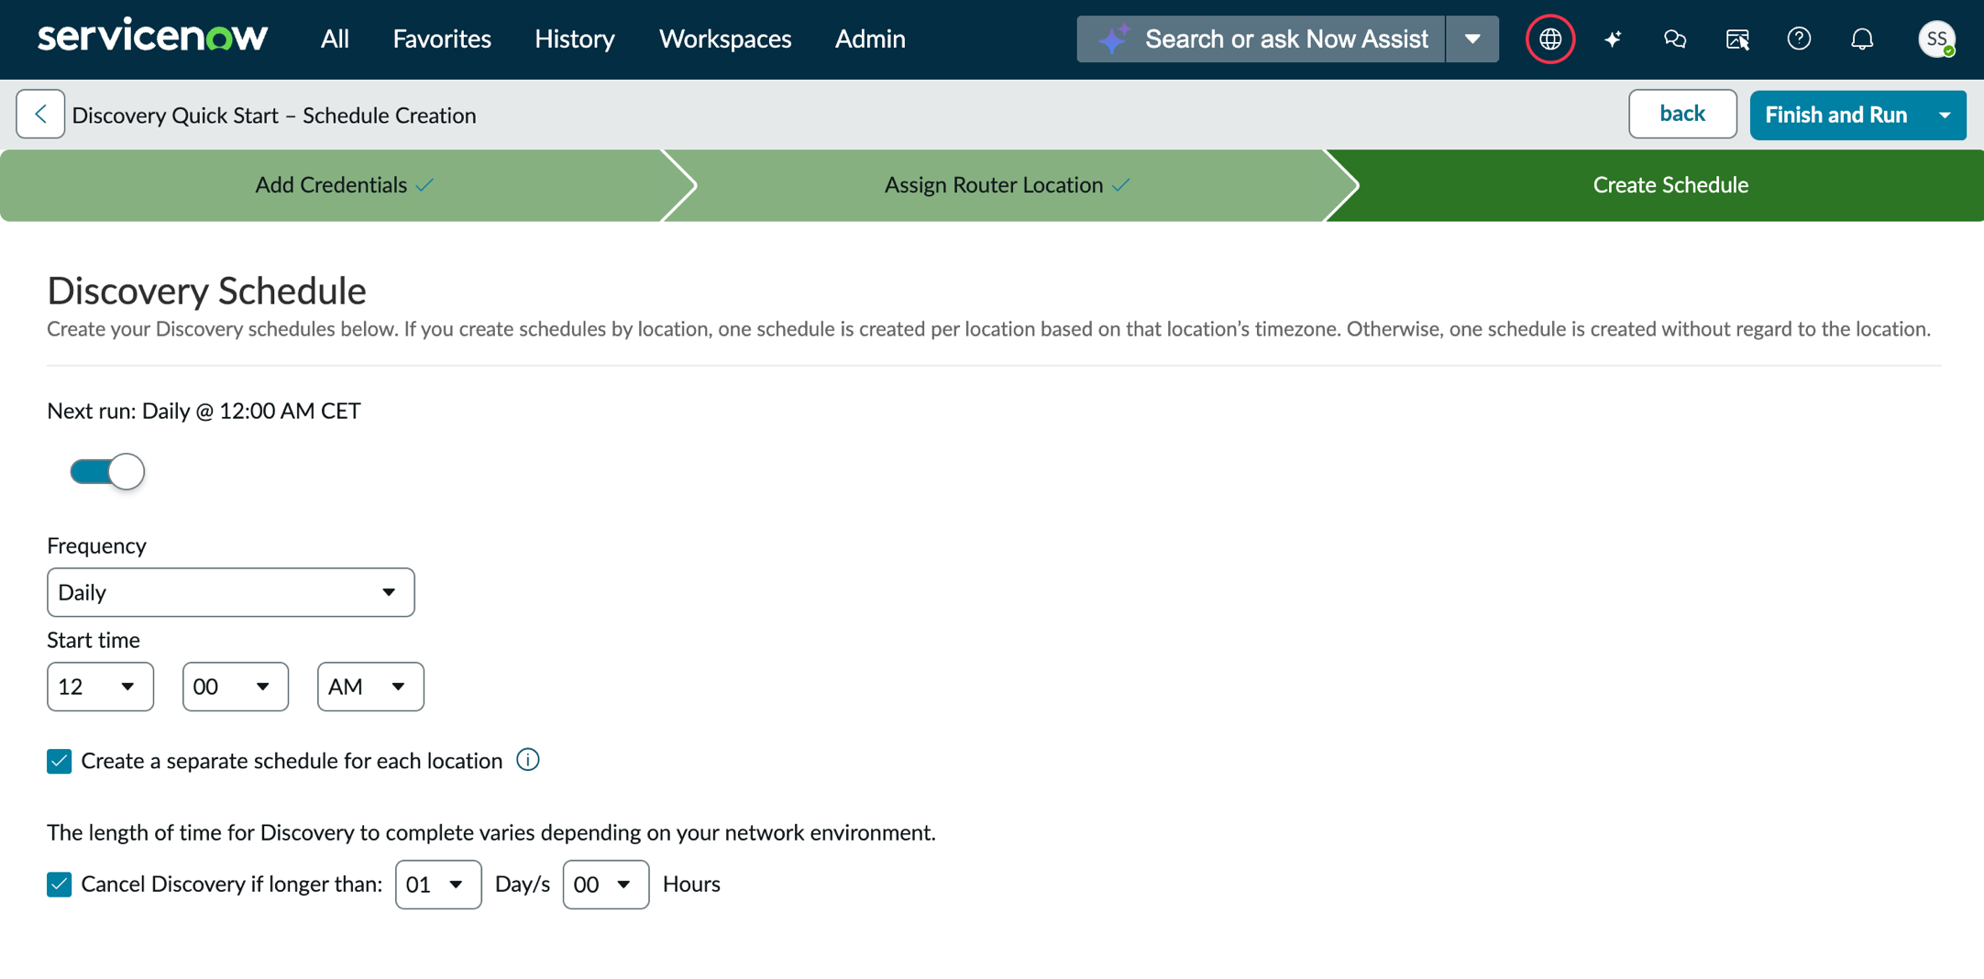Select the Create Schedule step
1984x979 pixels.
click(1670, 185)
